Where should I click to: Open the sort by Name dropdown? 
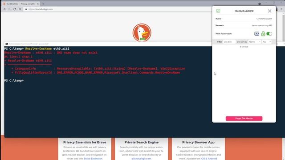pyautogui.click(x=255, y=42)
